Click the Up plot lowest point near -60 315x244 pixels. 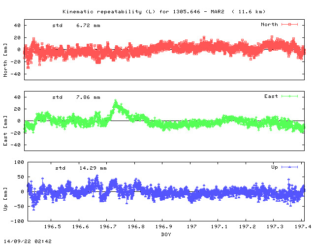click(33, 209)
